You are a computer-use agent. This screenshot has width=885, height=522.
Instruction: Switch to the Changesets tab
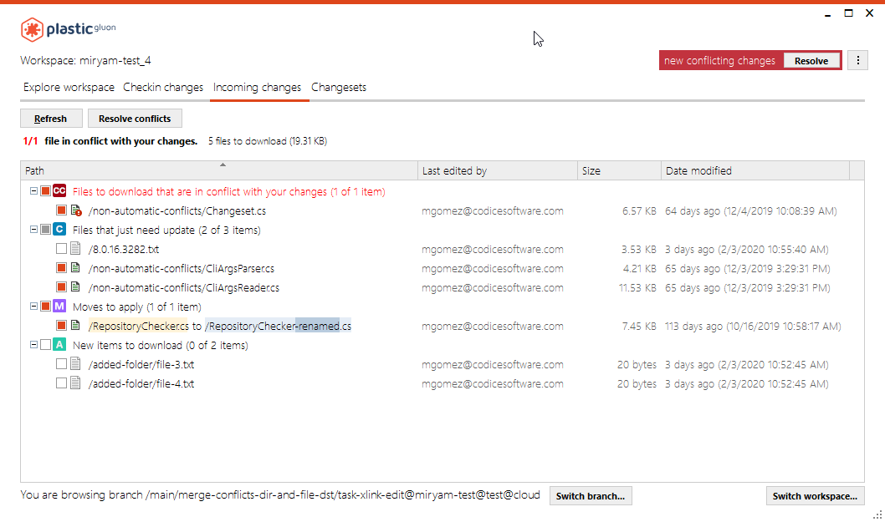(x=338, y=87)
